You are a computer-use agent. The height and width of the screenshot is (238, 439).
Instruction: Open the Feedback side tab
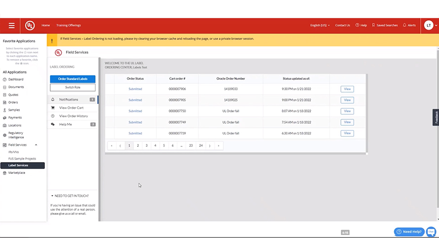point(436,117)
